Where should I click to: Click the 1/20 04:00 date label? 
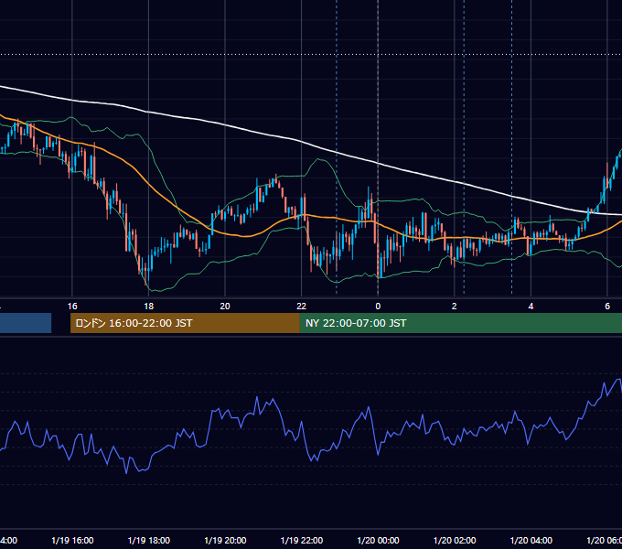(x=531, y=540)
